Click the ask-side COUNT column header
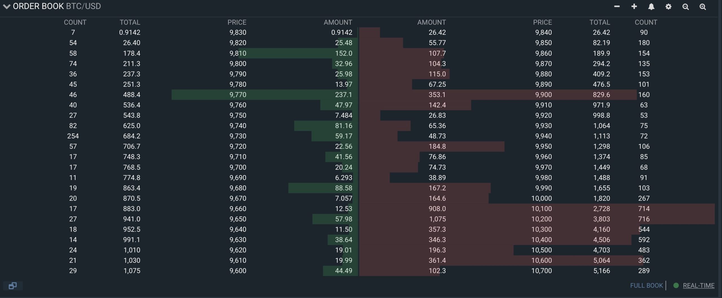This screenshot has height=298, width=722. pyautogui.click(x=646, y=22)
